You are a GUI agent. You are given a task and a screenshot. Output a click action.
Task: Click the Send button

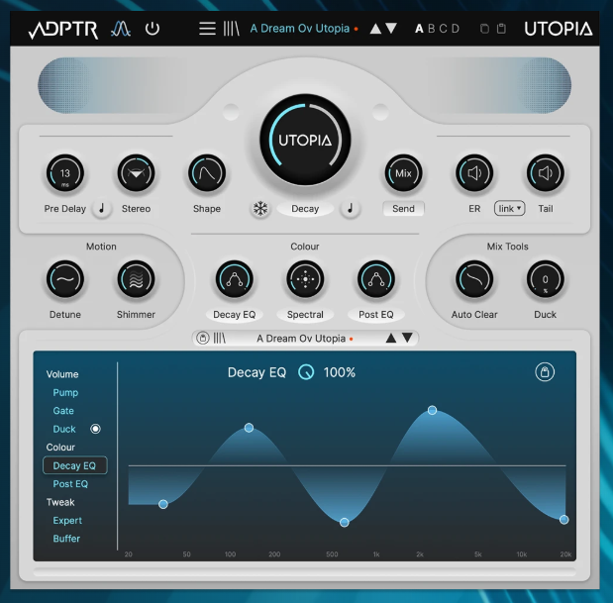tap(403, 209)
